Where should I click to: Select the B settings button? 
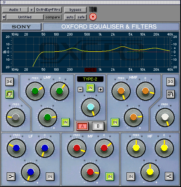(98, 126)
